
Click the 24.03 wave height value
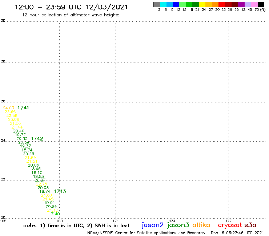(9, 108)
